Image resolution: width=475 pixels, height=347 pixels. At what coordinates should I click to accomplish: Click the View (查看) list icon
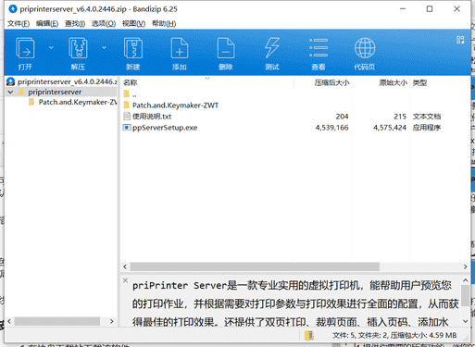(x=319, y=48)
